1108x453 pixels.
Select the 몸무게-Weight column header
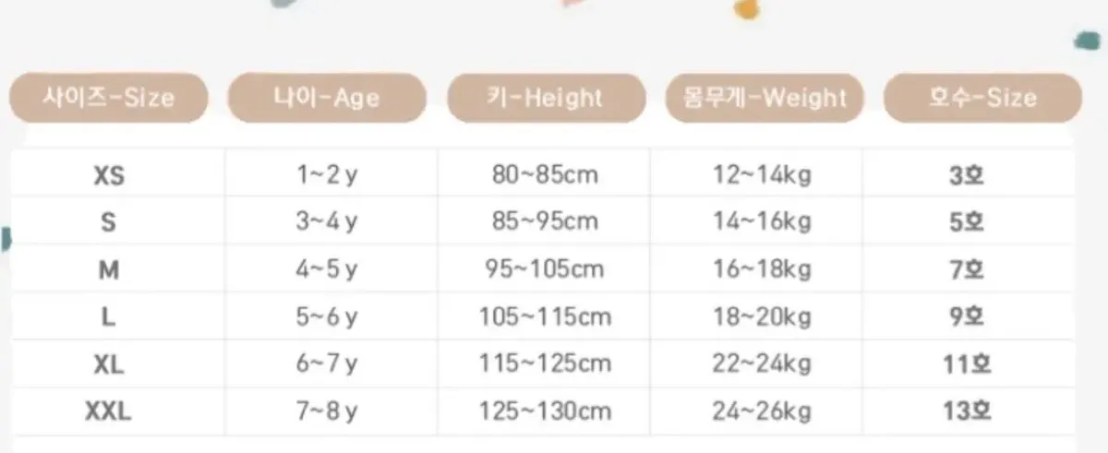coord(765,97)
